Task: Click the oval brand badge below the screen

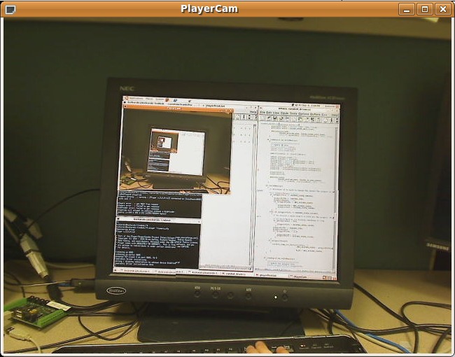Action: pos(116,290)
